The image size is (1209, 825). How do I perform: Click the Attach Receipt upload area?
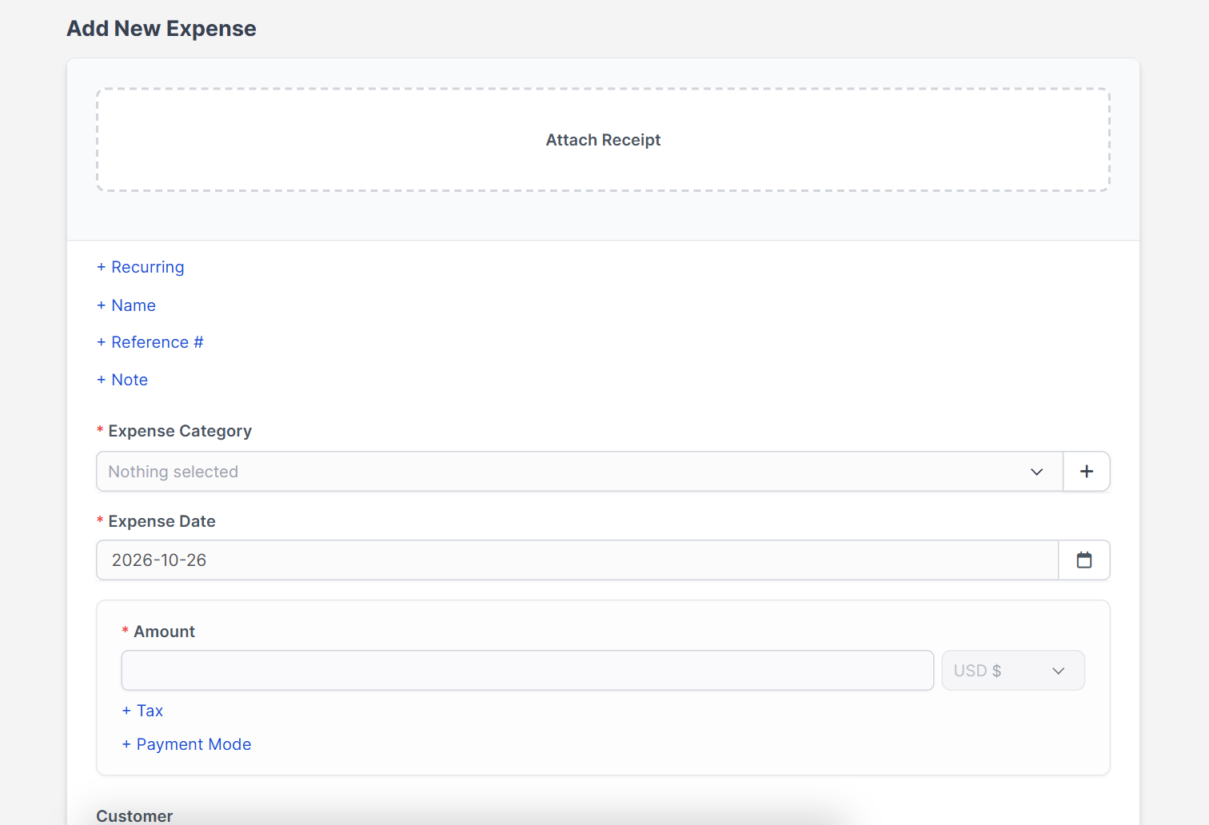(x=603, y=140)
